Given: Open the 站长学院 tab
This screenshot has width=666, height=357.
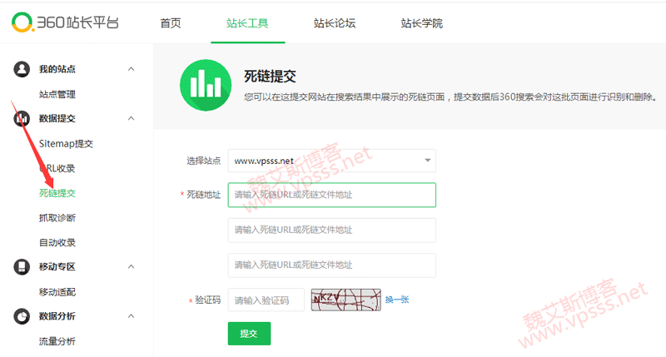Looking at the screenshot, I should [421, 23].
